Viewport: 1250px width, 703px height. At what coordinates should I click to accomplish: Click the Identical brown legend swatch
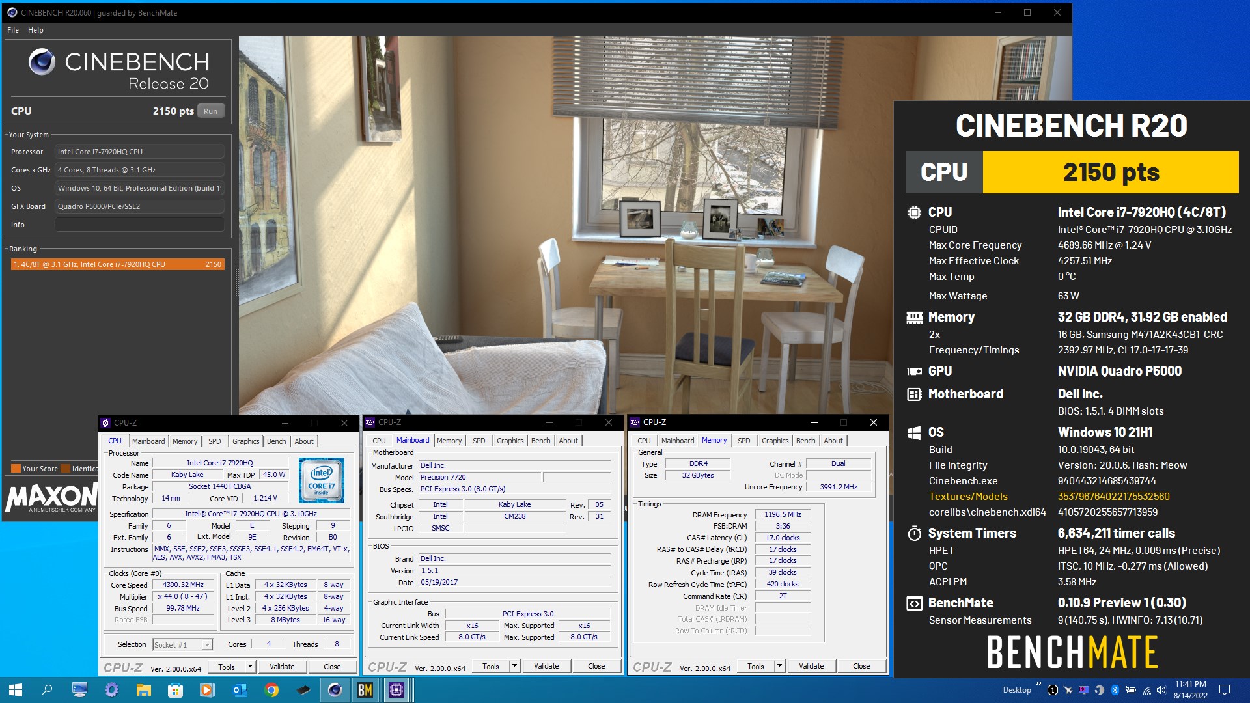[65, 469]
